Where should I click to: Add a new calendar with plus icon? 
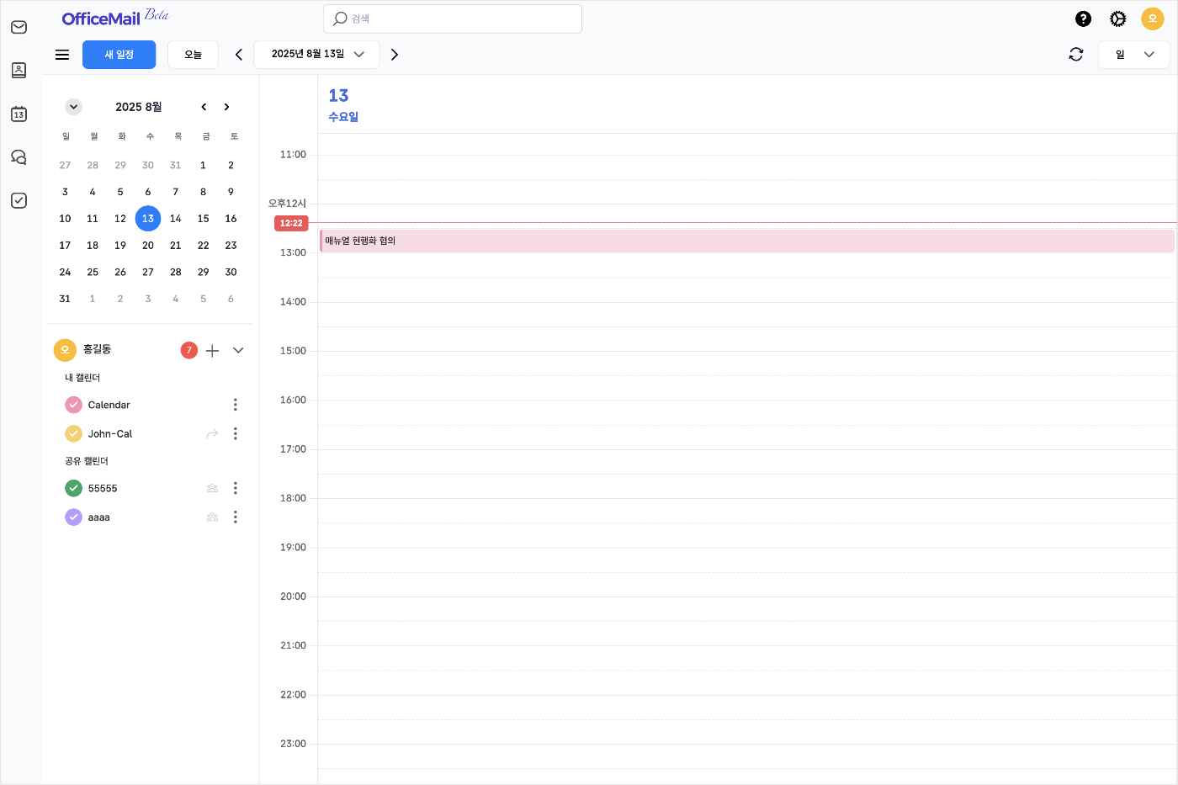tap(213, 351)
